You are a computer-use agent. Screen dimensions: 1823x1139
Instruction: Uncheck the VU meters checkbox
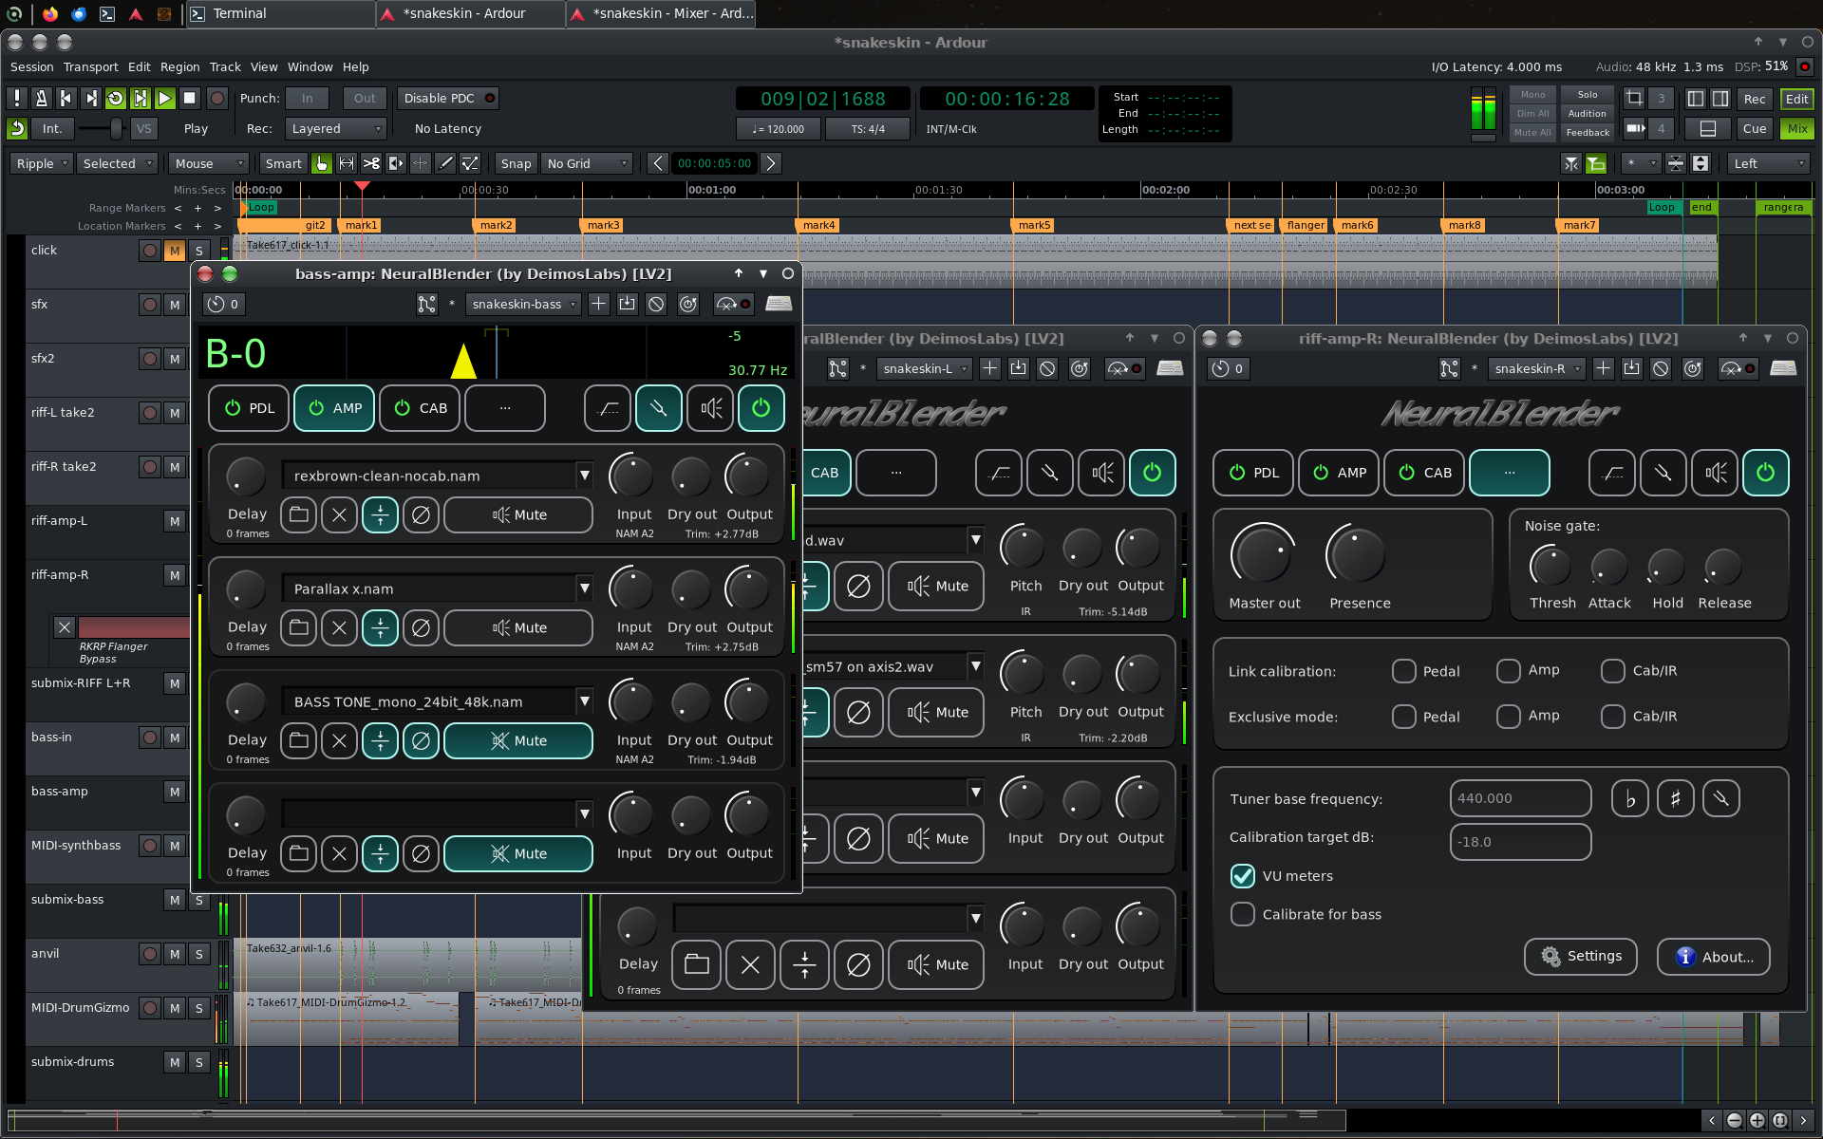1242,875
